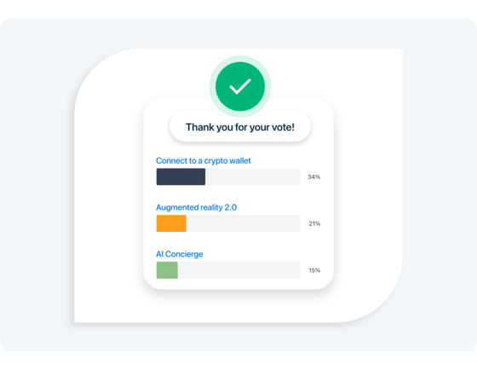This screenshot has height=371, width=477.
Task: Click the word 'wallet' in first option
Action: [240, 161]
